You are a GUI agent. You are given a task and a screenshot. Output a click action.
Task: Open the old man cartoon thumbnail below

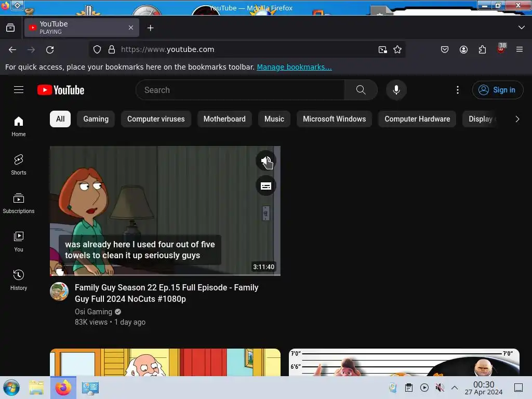pos(165,362)
